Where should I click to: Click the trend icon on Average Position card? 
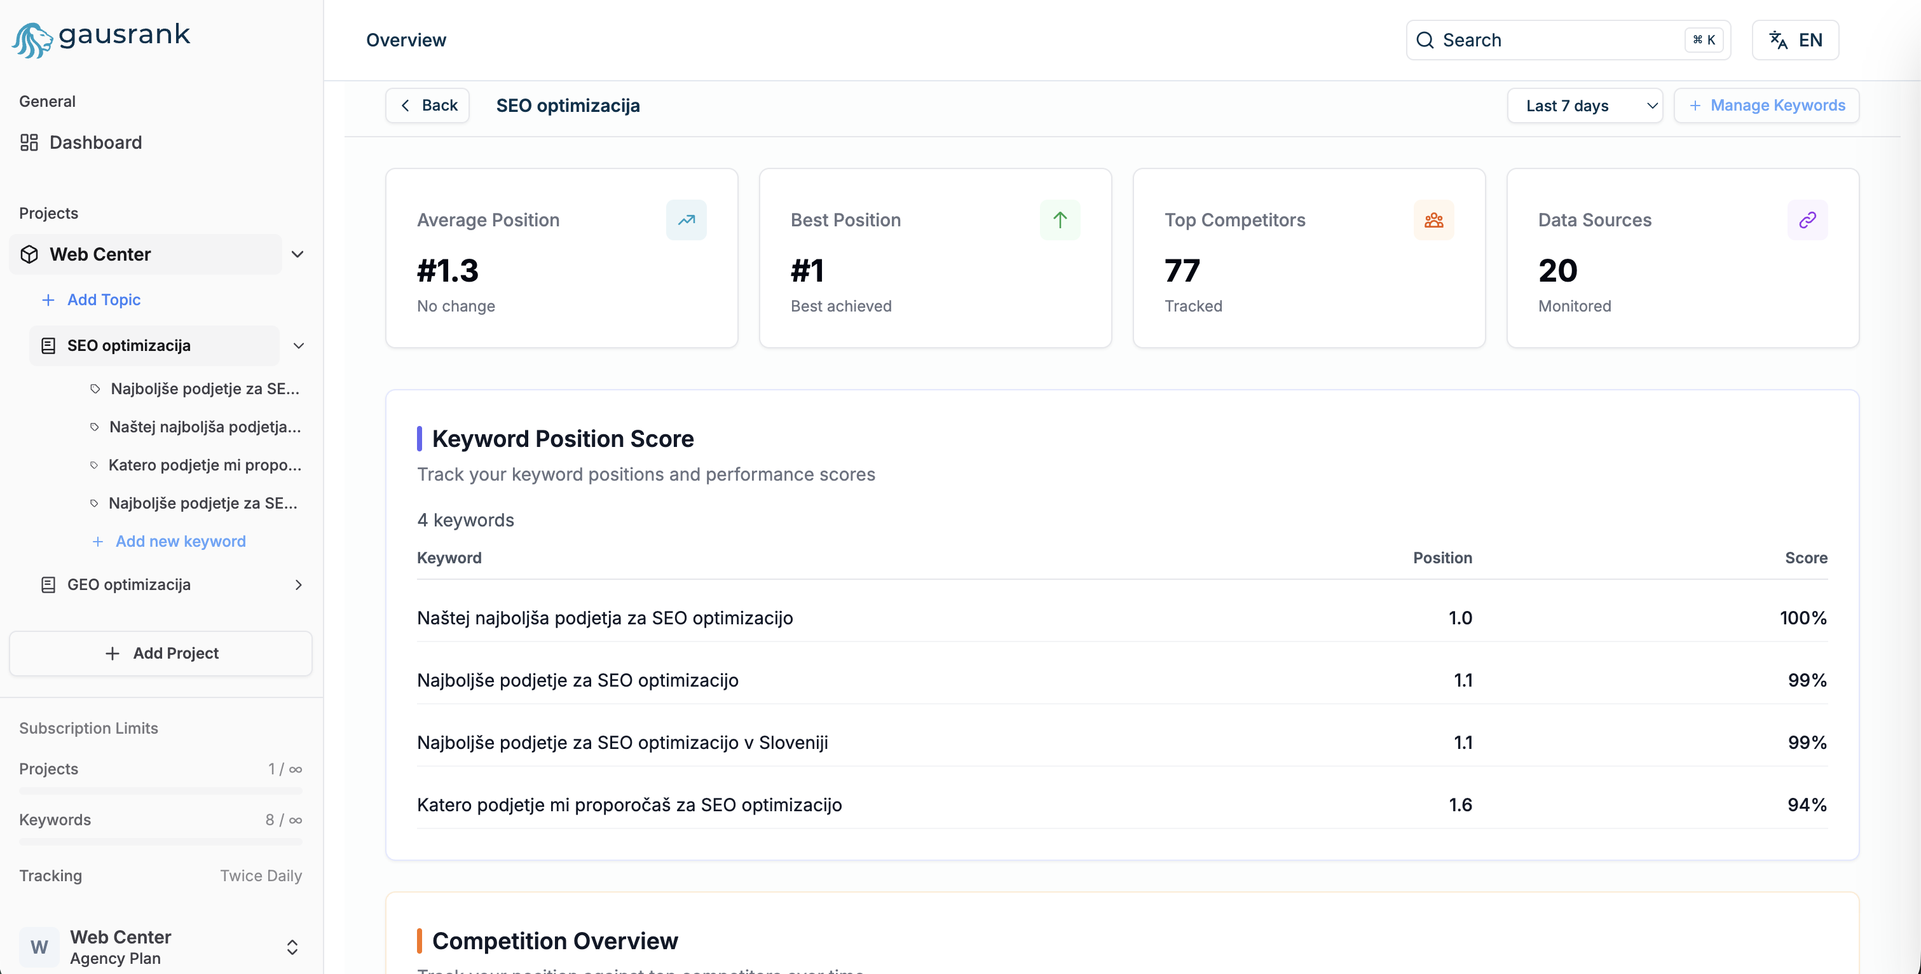tap(686, 219)
